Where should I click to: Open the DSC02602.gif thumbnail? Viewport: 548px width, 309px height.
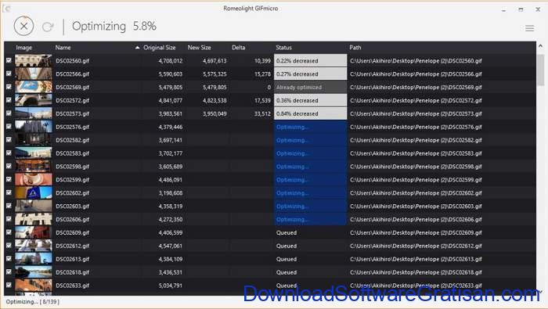[x=33, y=192]
